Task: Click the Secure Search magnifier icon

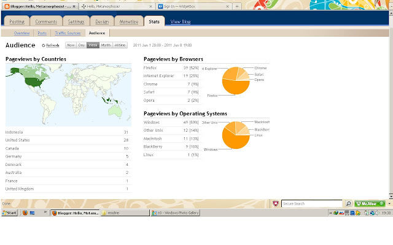Action: click(x=348, y=203)
